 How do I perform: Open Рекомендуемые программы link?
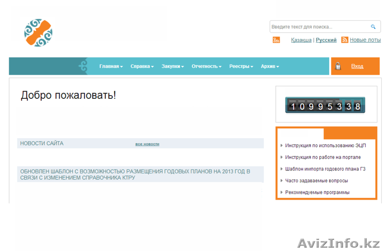click(x=317, y=192)
